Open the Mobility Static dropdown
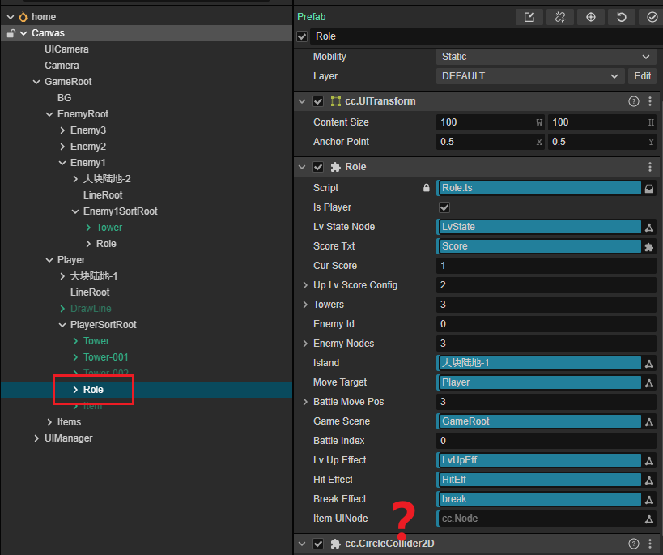 click(546, 57)
